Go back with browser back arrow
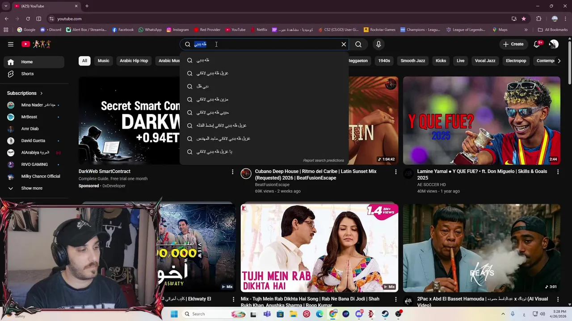This screenshot has width=572, height=321. (x=6, y=19)
